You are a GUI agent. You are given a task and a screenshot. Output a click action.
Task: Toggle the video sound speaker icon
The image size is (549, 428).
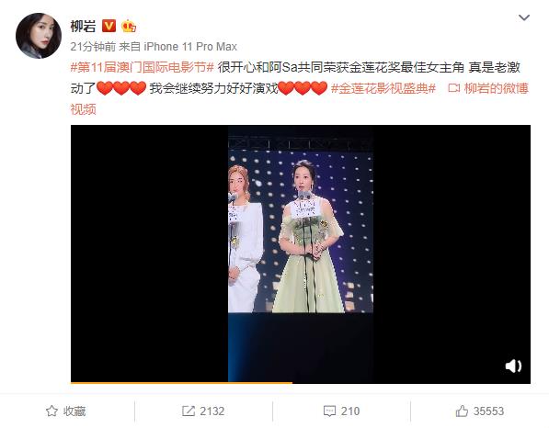coord(513,366)
